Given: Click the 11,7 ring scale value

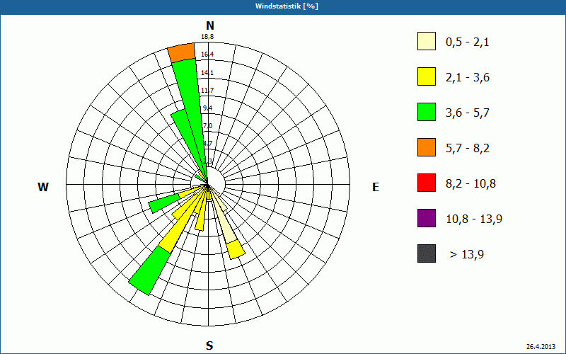Looking at the screenshot, I should pos(207,91).
